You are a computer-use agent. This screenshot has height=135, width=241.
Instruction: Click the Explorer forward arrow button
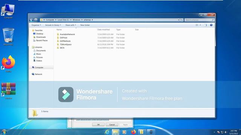tap(36, 20)
